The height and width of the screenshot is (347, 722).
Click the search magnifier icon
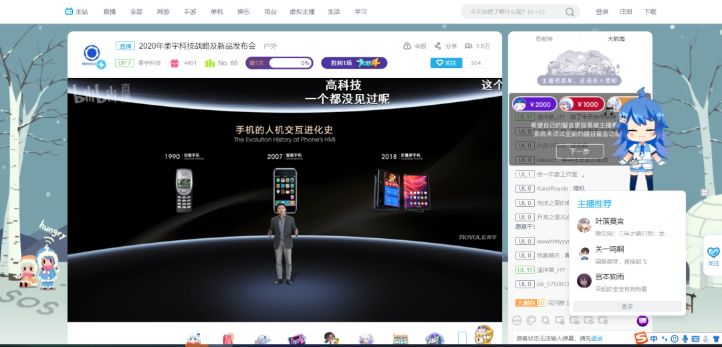[x=570, y=12]
